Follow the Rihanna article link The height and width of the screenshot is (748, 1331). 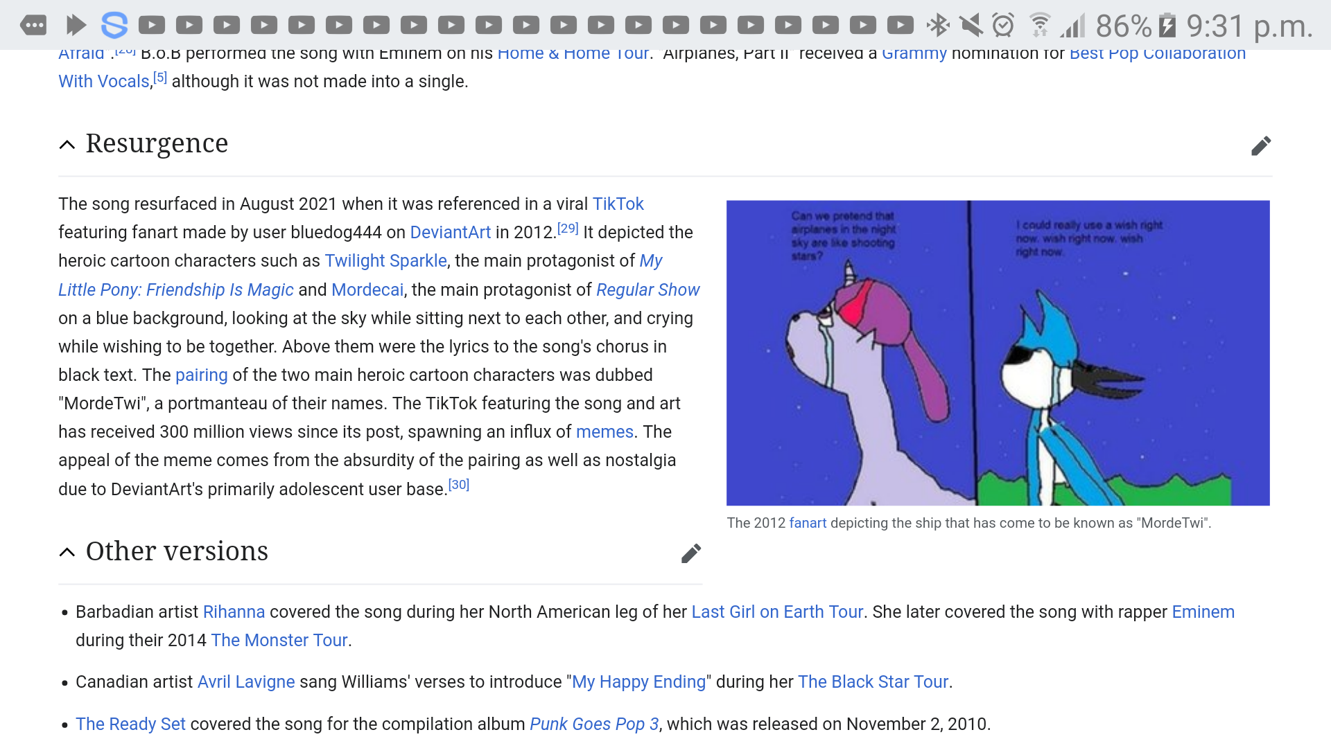(x=234, y=612)
